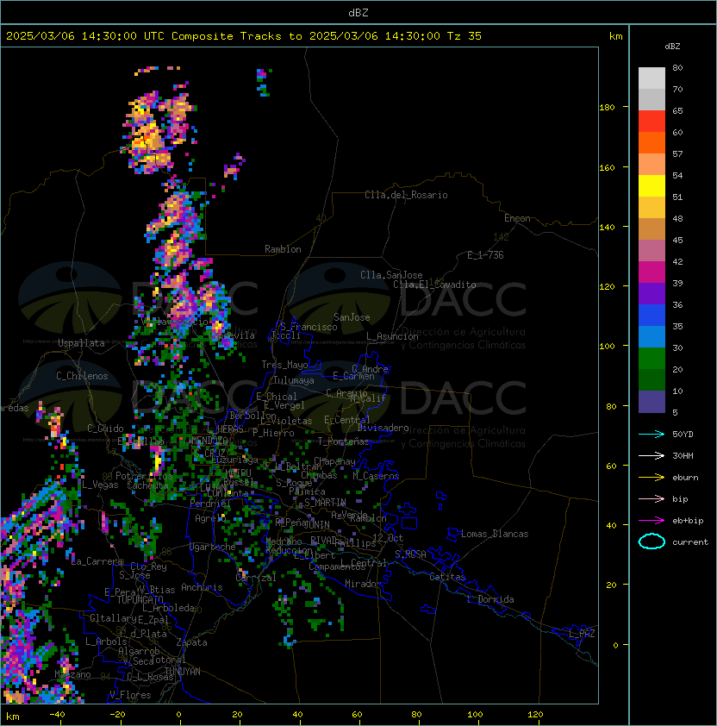Click the Clla.del_Rosario map label
717x726 pixels.
(406, 195)
